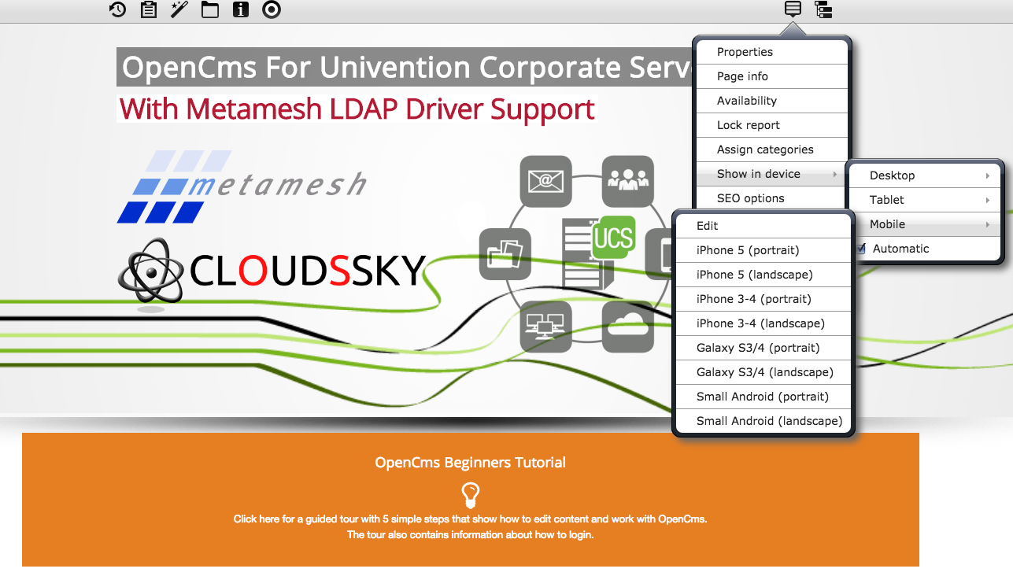Click the files folder icon in diagram
Screen dimensions: 1013x576
point(505,254)
